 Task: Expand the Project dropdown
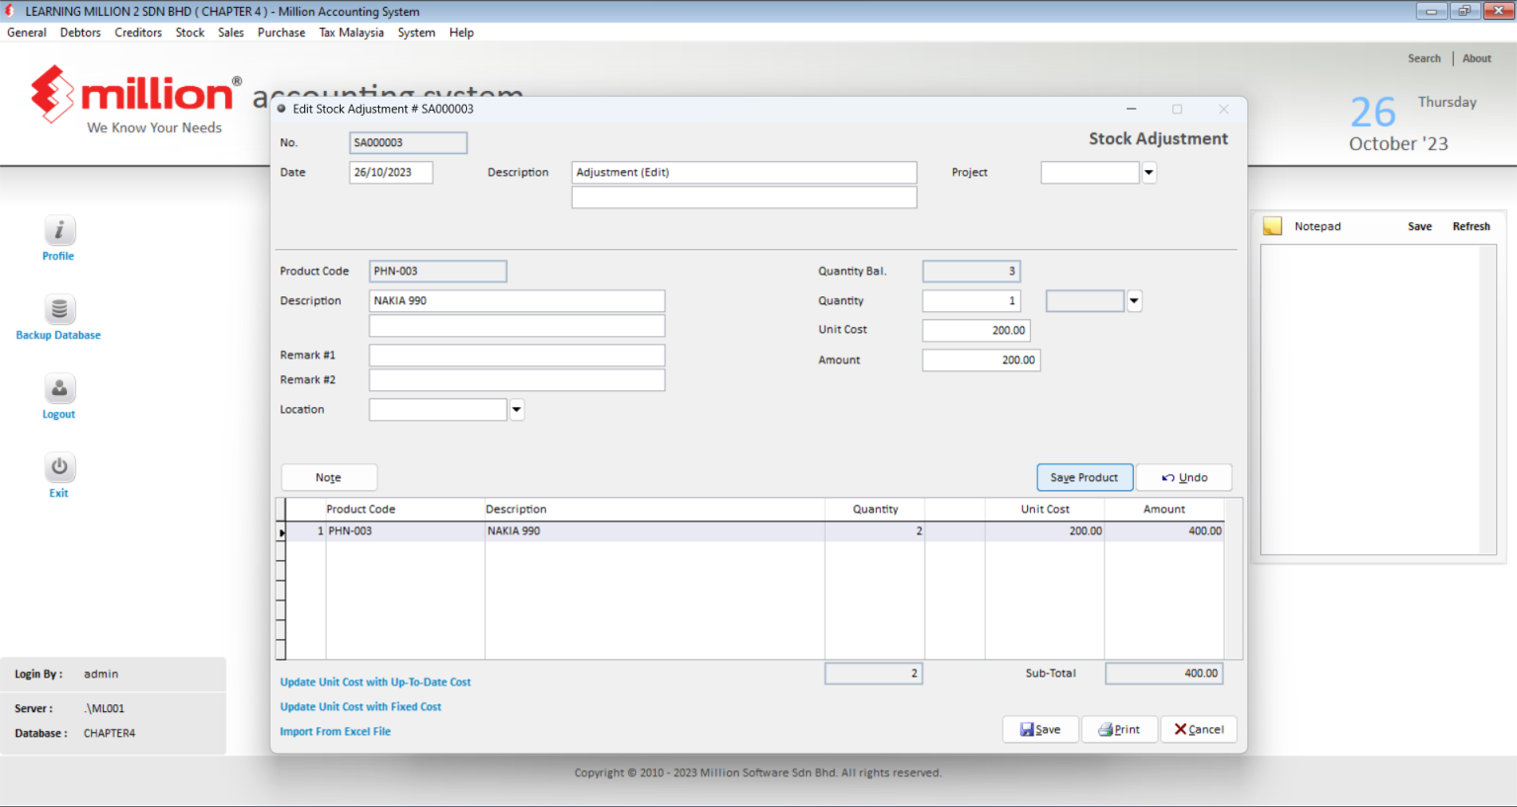coord(1149,173)
